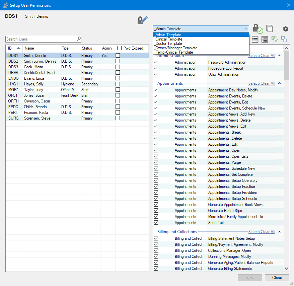Click the clear-all permissions squares icon
The width and height of the screenshot is (294, 286).
(284, 39)
